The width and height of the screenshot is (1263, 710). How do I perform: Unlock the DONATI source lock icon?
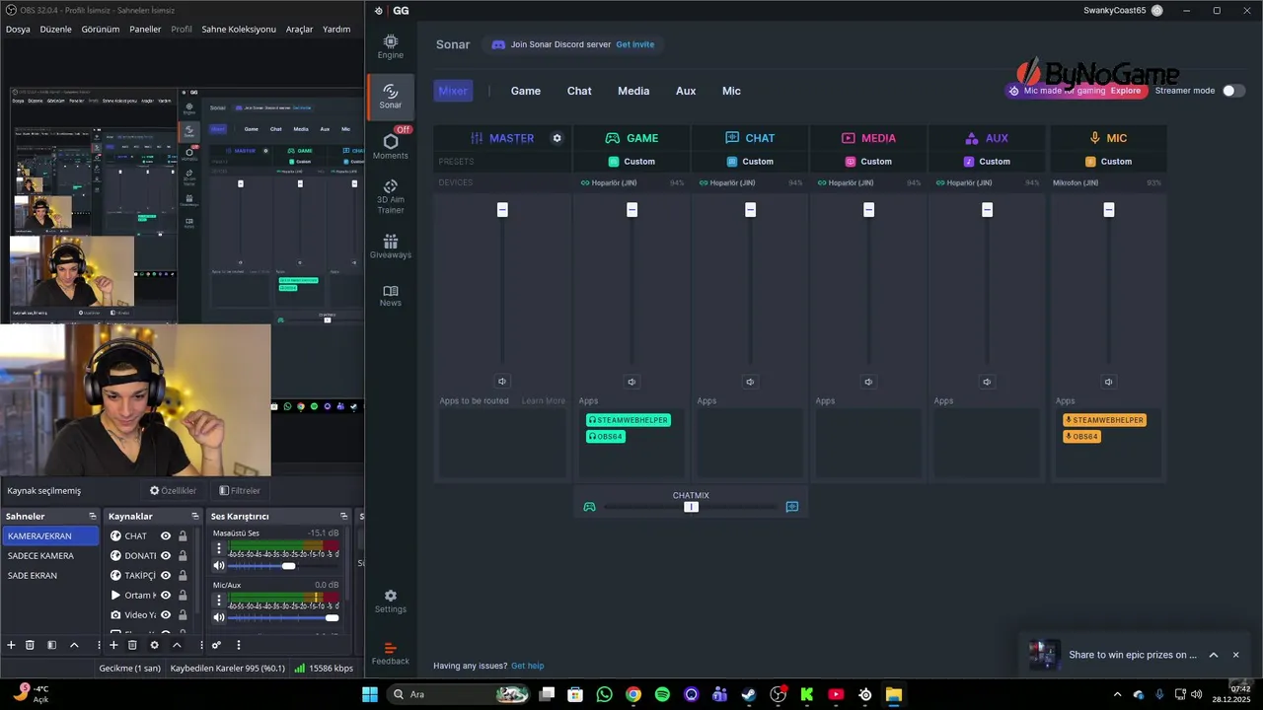point(183,556)
